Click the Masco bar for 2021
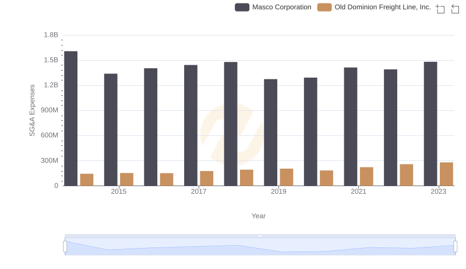Viewport: 466px width, 269px height. coord(351,127)
